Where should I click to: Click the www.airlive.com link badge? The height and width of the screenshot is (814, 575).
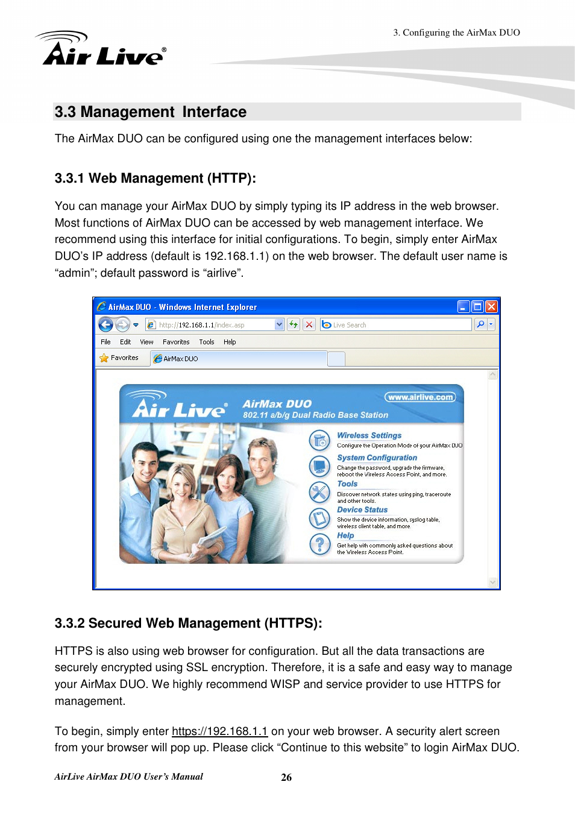pyautogui.click(x=420, y=397)
